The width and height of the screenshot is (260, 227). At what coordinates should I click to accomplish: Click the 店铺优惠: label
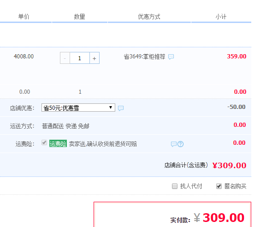pyautogui.click(x=22, y=108)
